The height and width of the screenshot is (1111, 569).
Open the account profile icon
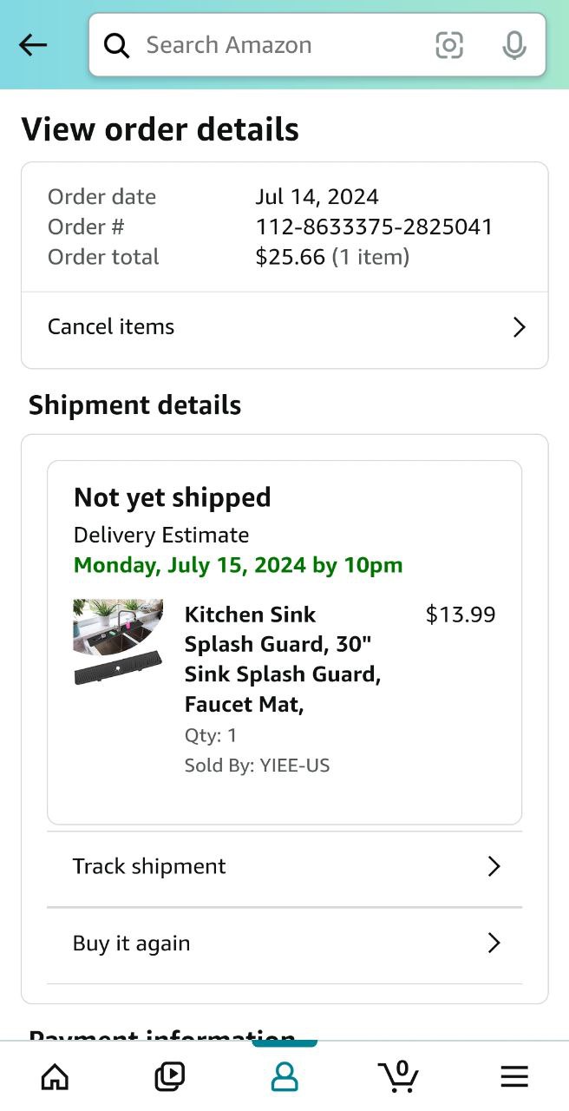pos(284,1077)
